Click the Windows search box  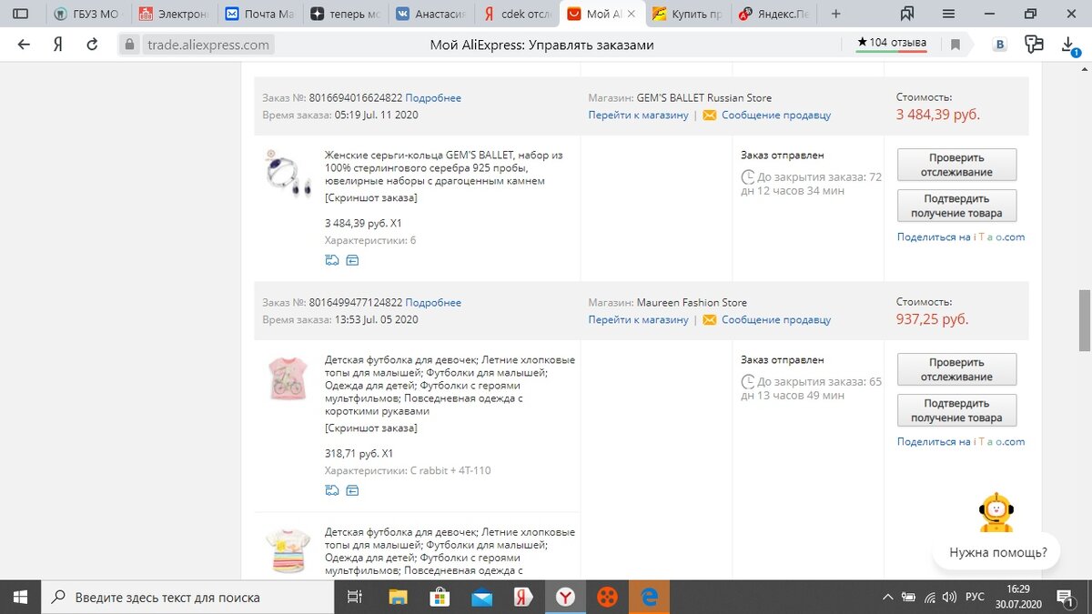[x=187, y=597]
